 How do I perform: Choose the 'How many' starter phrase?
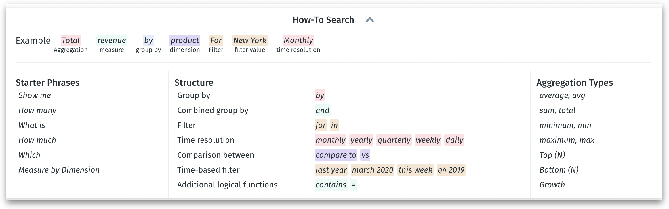pos(37,110)
